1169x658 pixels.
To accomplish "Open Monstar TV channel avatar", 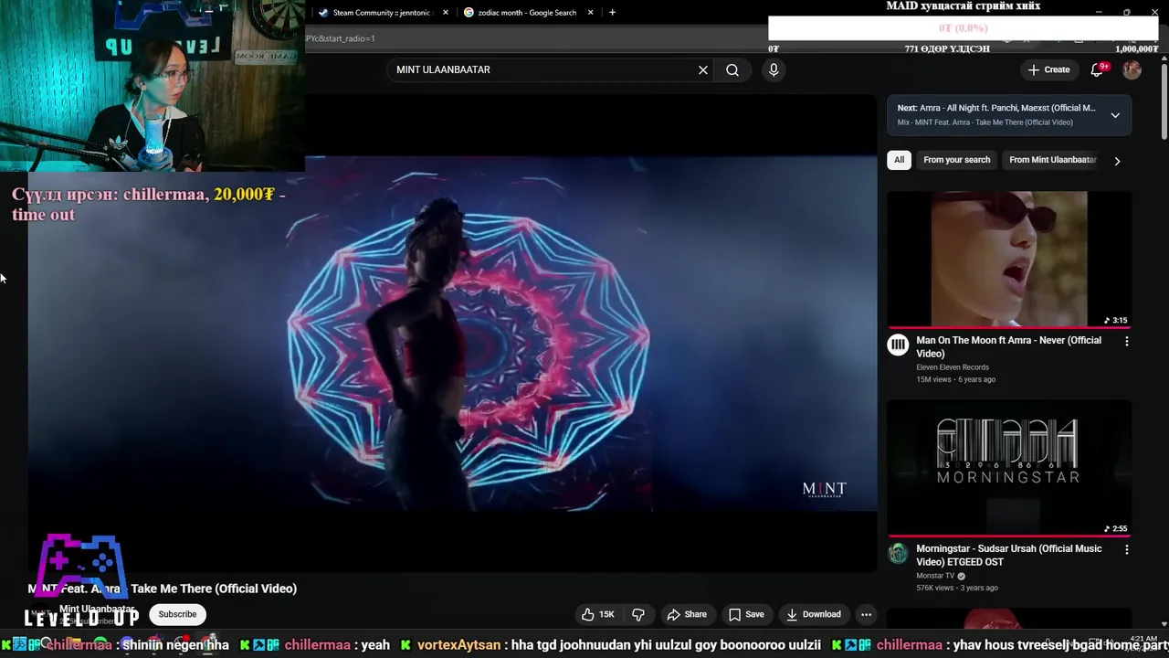I will coord(899,553).
